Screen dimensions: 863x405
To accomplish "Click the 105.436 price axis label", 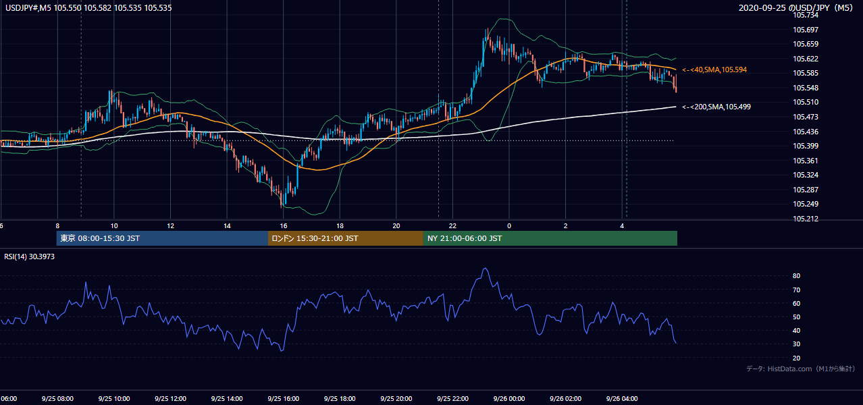I will point(806,132).
